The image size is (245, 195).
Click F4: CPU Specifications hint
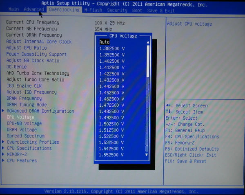click(x=192, y=137)
